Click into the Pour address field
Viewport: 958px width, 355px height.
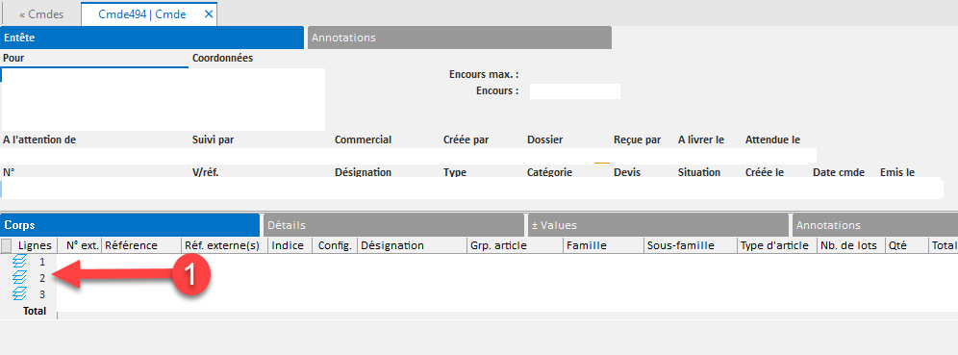tap(164, 99)
